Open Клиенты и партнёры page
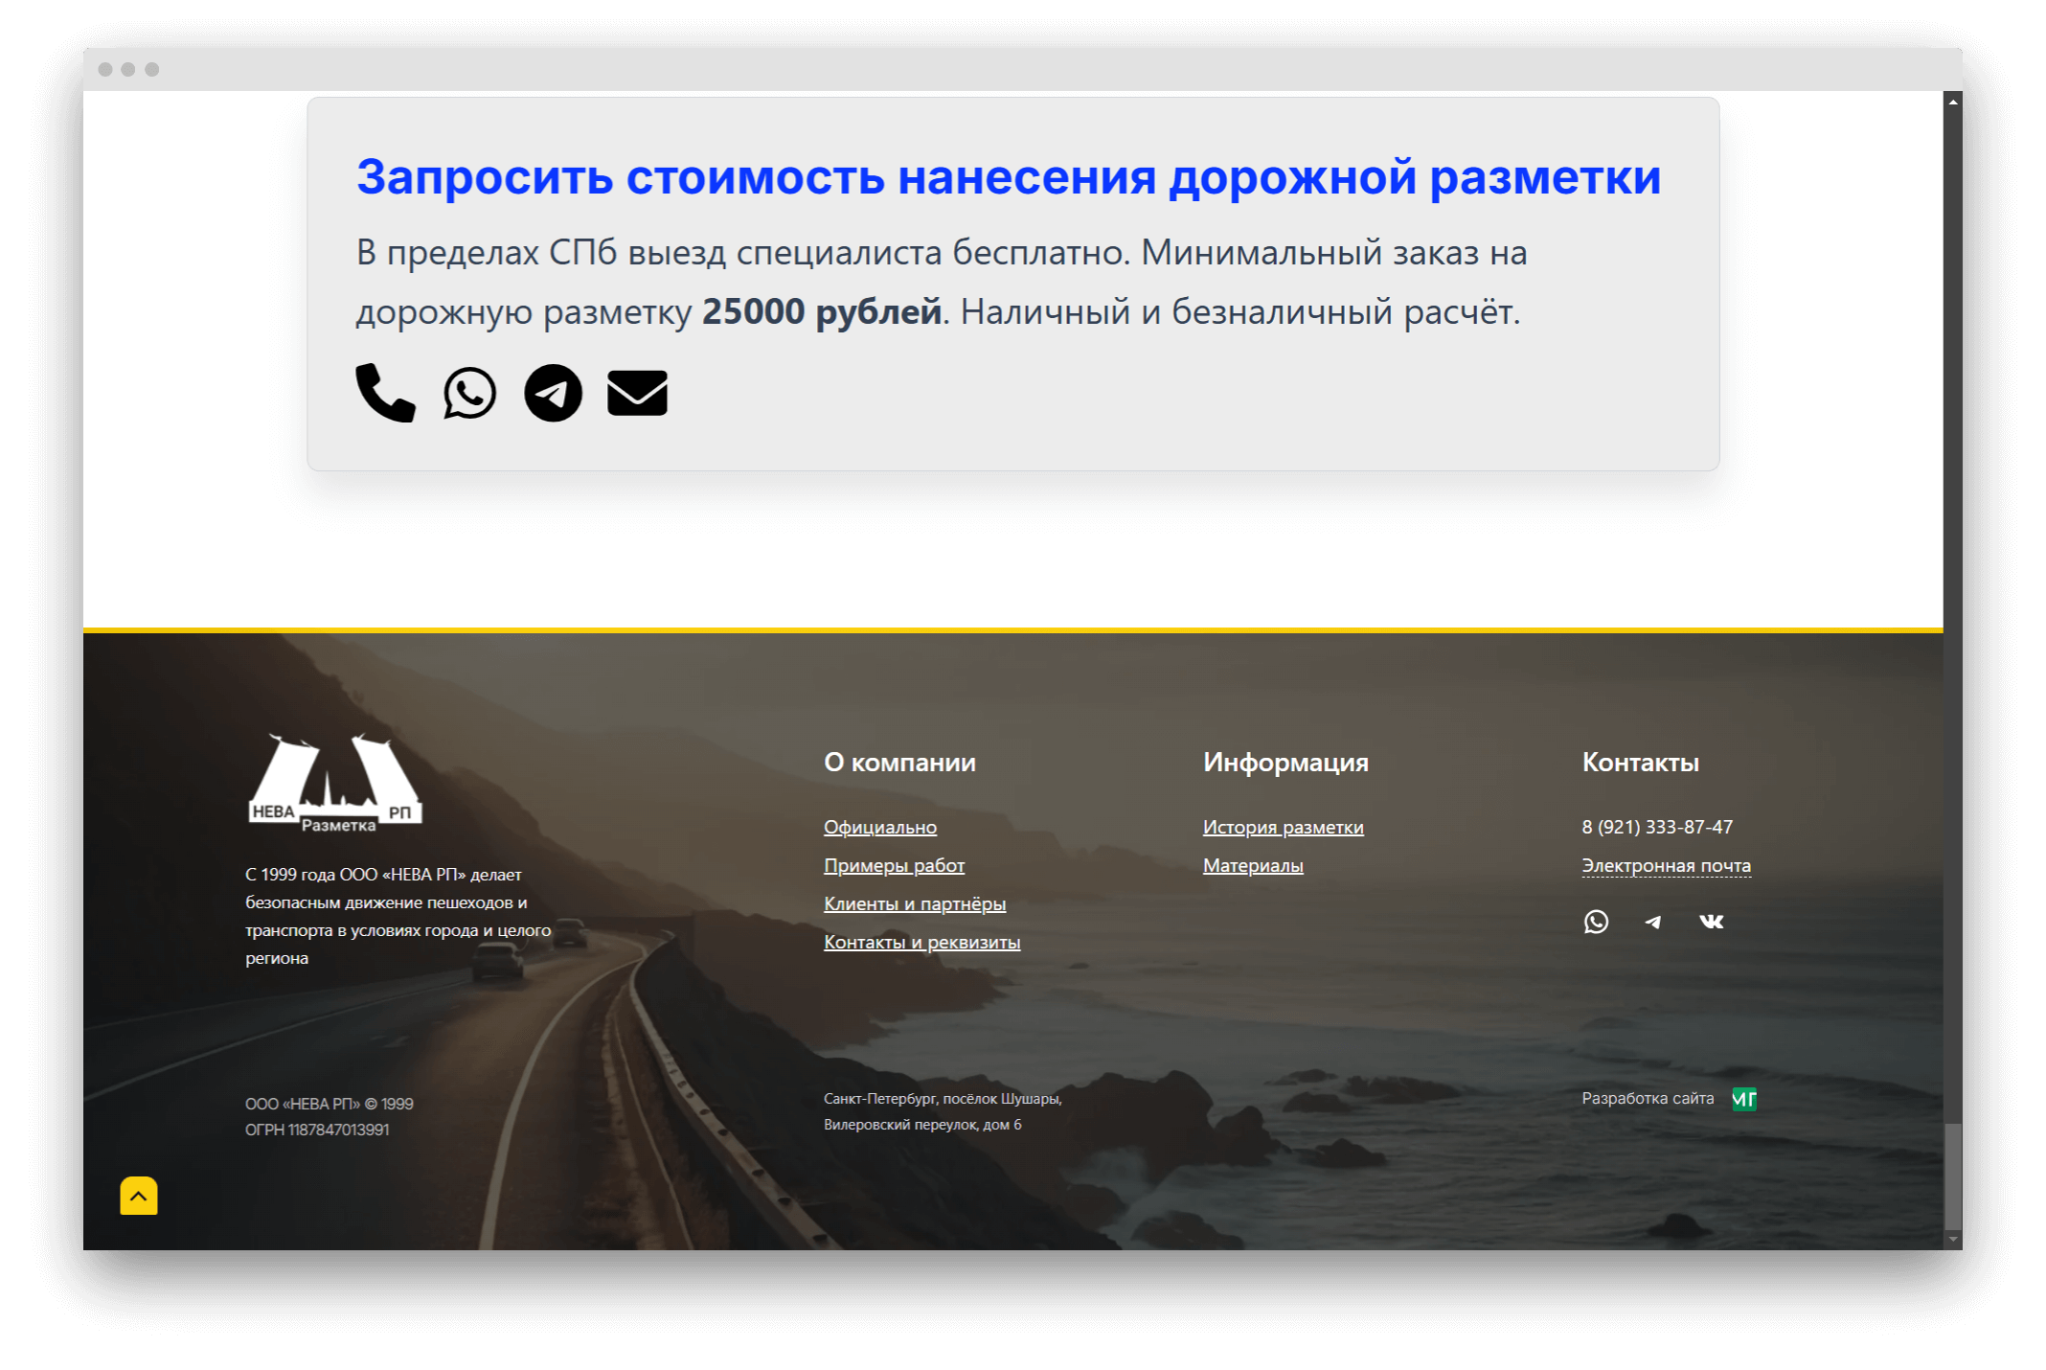The image size is (2046, 1370). (x=913, y=903)
